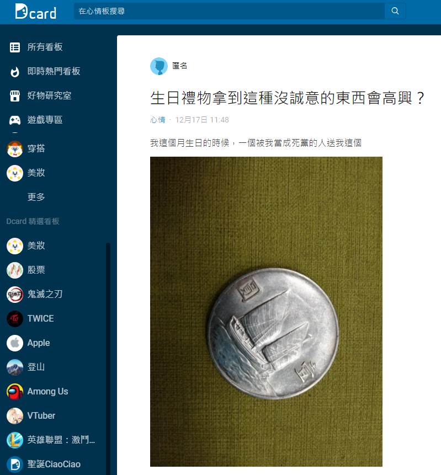Select the 穿搭 board icon
This screenshot has width=441, height=475.
pyautogui.click(x=15, y=149)
